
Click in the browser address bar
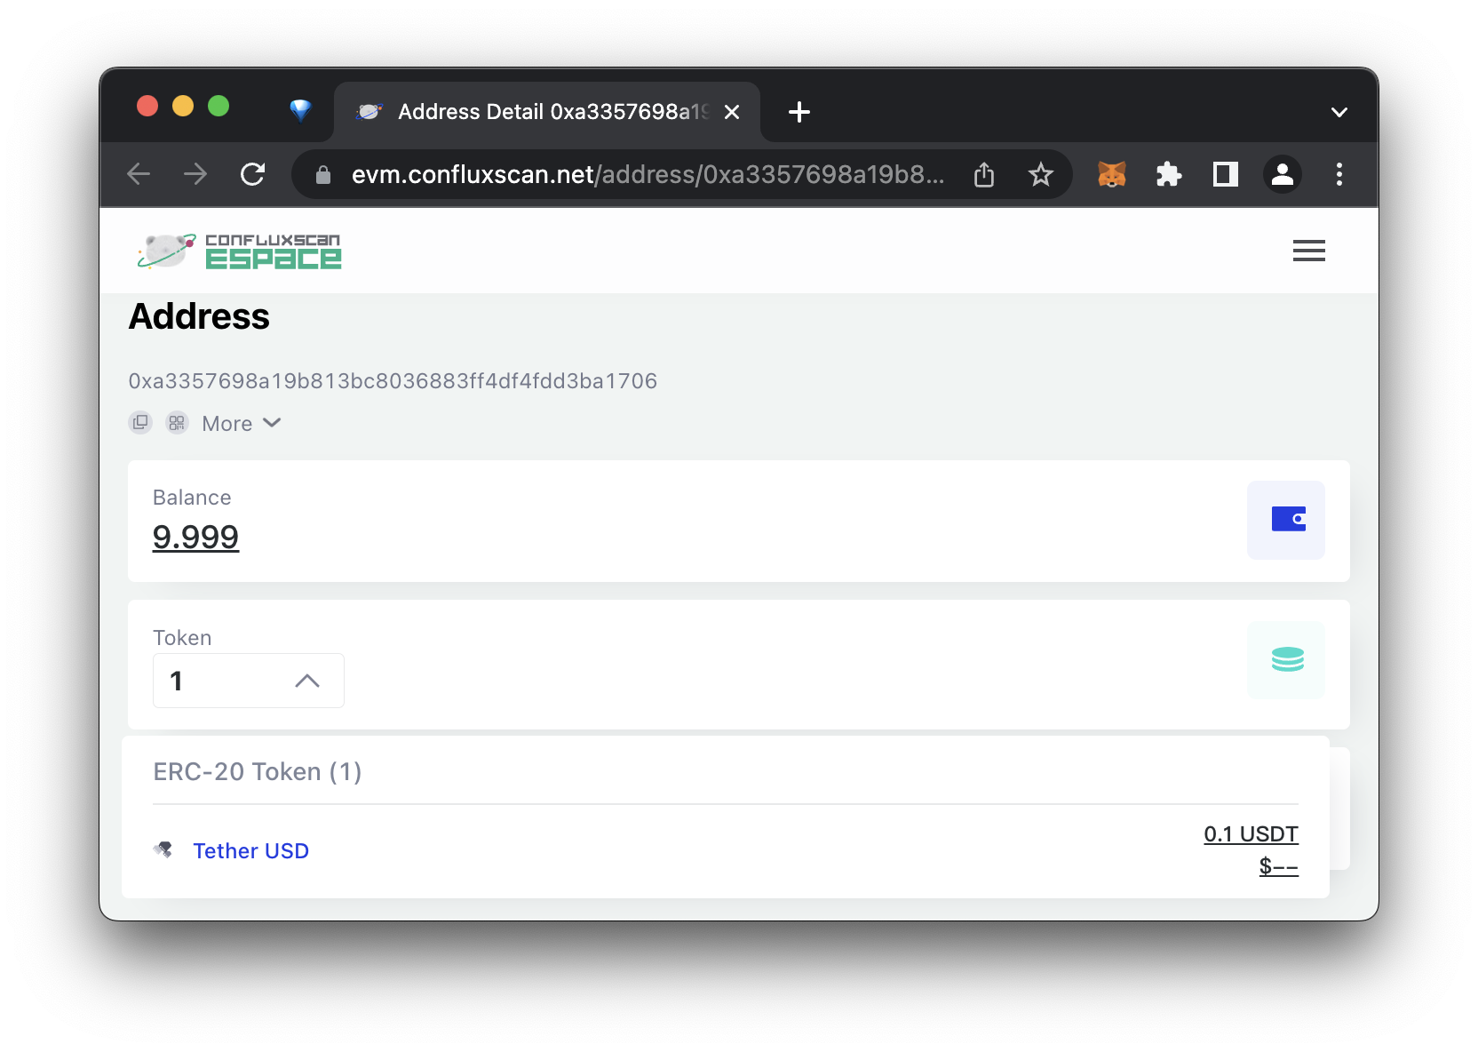(x=622, y=174)
